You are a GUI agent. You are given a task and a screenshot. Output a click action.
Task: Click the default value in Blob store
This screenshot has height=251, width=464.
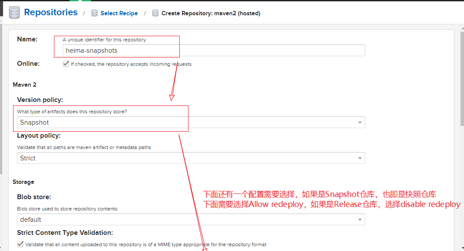pyautogui.click(x=30, y=220)
